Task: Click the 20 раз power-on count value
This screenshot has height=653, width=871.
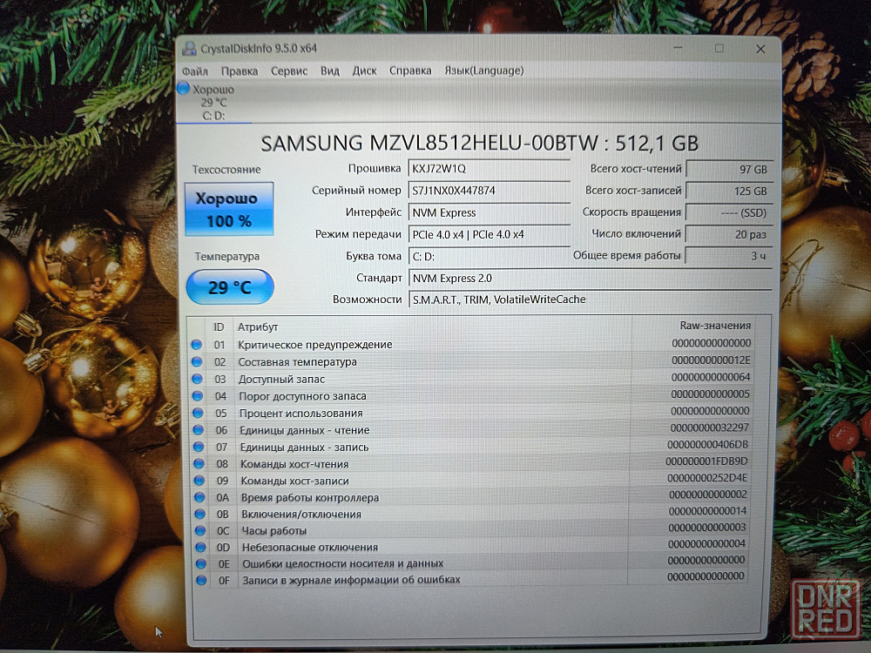Action: (x=729, y=234)
